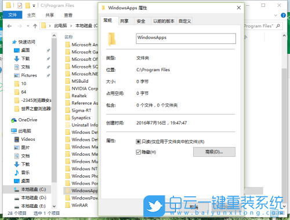This screenshot has height=220, width=290.
Task: Switch to the 自定义 tab
Action: point(184,21)
